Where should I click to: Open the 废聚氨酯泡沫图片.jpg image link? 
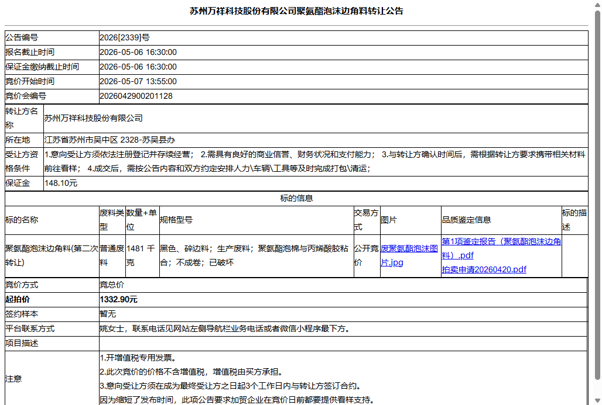409,255
